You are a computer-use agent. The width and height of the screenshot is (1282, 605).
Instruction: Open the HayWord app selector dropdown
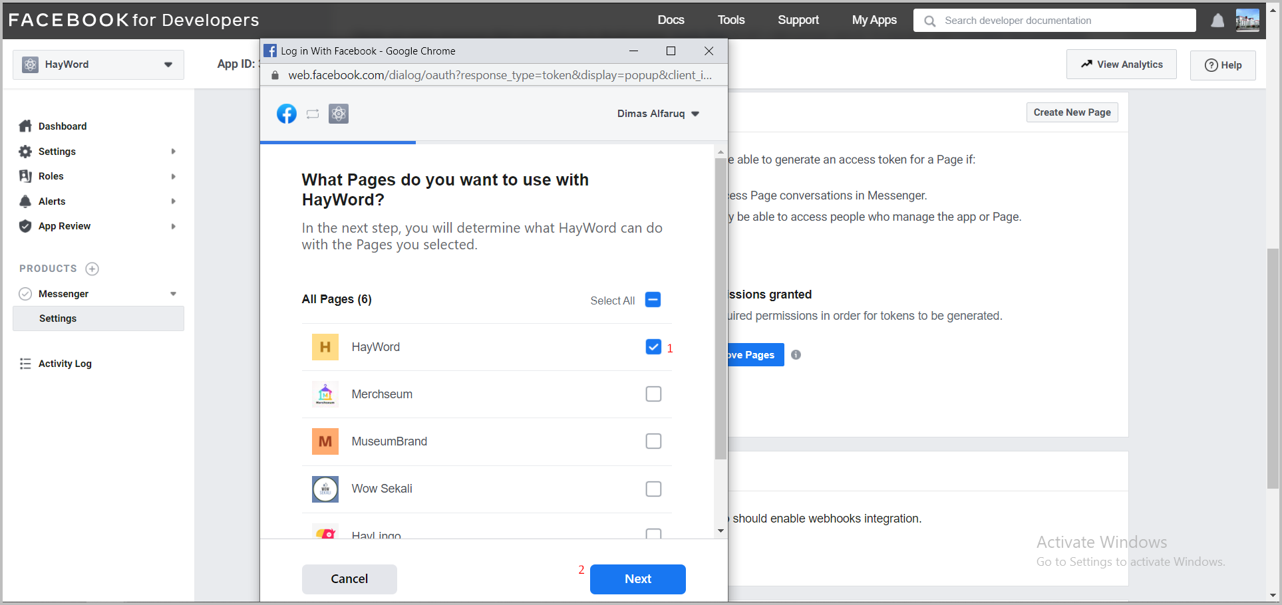pyautogui.click(x=98, y=64)
